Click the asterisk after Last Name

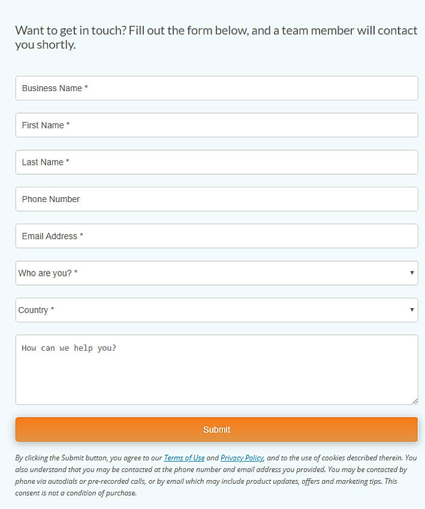point(68,162)
